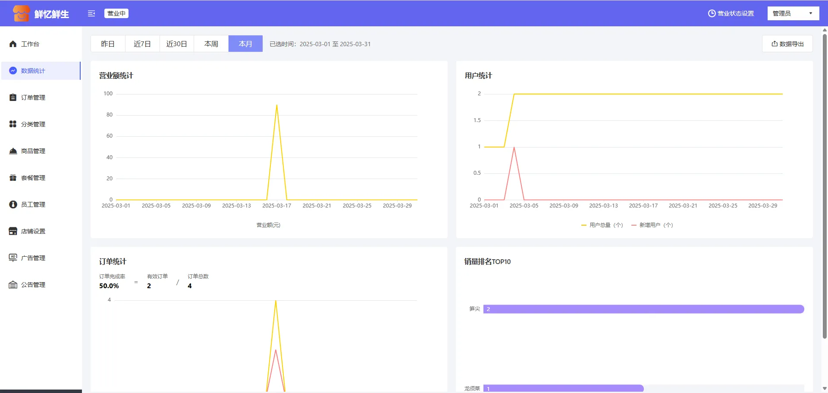Click the 员工管理 info icon
This screenshot has height=393, width=828.
pyautogui.click(x=13, y=204)
